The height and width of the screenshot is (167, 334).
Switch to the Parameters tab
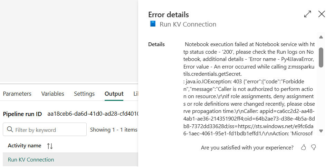coord(17,94)
